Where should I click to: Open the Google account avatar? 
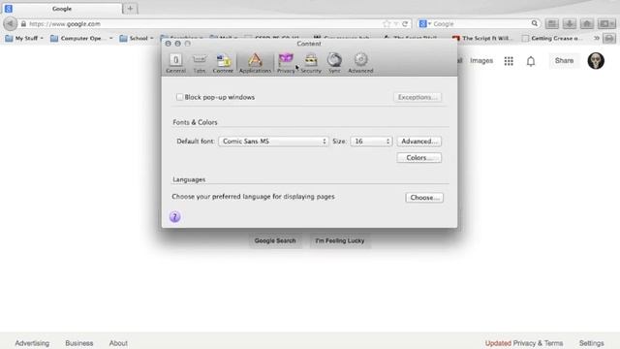(x=596, y=60)
